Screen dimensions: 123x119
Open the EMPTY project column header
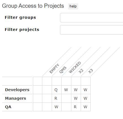tap(54, 68)
